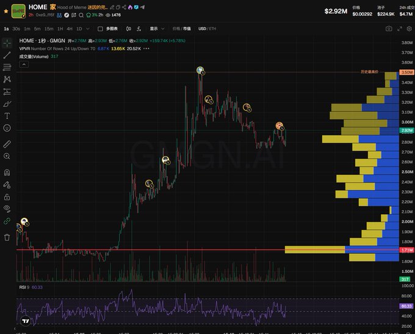Click the 成交量(Volume) indicator label

34,56
